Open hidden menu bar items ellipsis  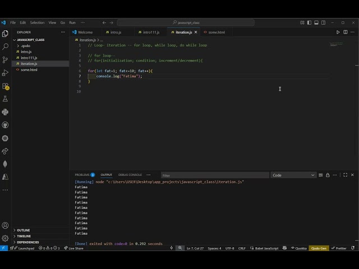click(82, 22)
